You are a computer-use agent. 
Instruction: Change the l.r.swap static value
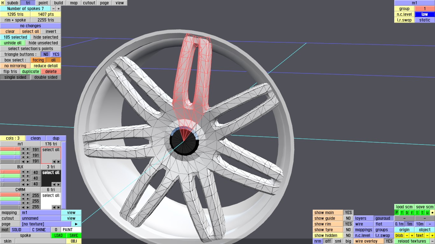(x=425, y=20)
